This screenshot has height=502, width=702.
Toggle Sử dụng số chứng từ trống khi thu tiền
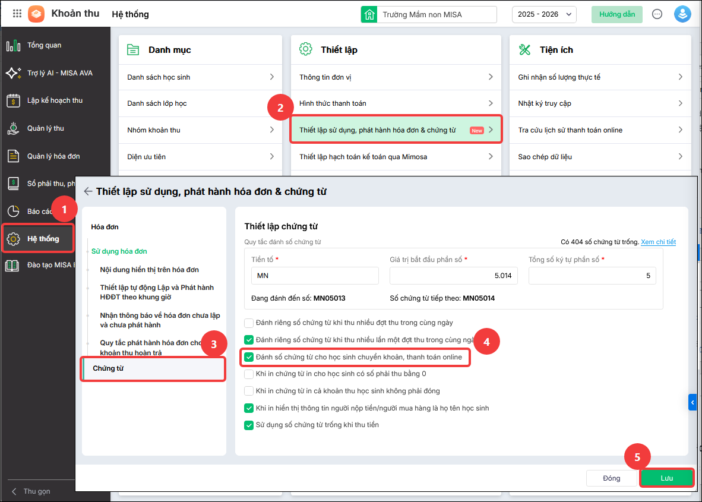click(248, 425)
